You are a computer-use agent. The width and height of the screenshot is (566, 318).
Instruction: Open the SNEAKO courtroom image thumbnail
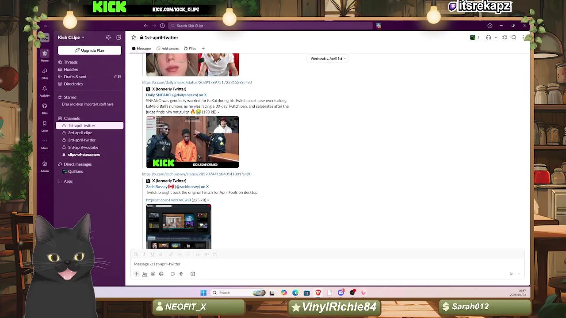tap(192, 142)
